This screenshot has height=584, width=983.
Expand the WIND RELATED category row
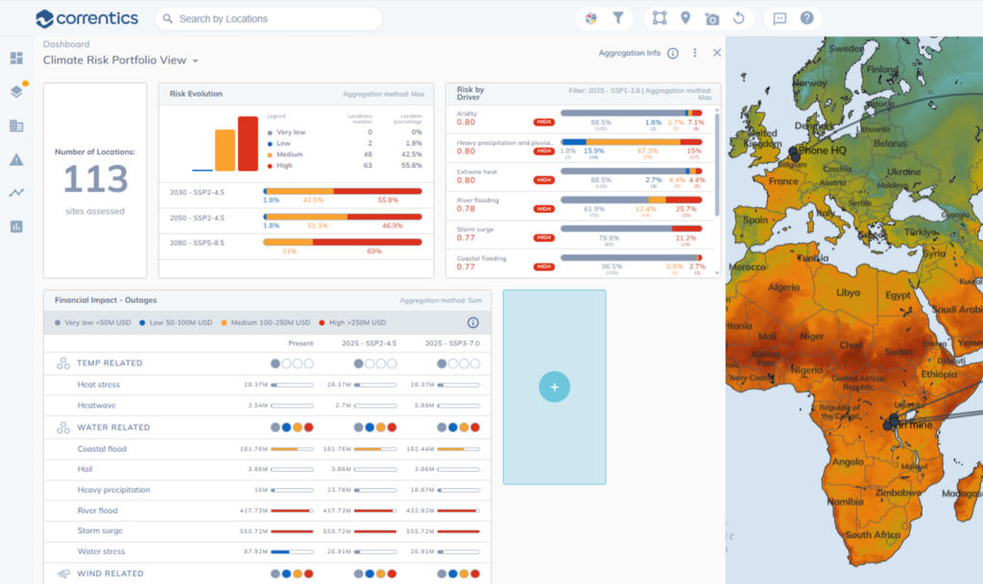click(x=267, y=573)
